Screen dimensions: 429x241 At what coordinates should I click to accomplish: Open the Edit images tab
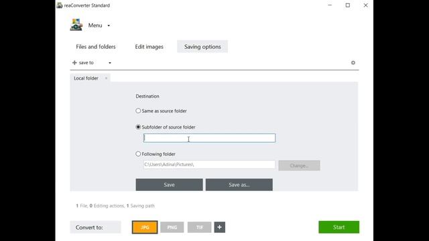click(149, 47)
